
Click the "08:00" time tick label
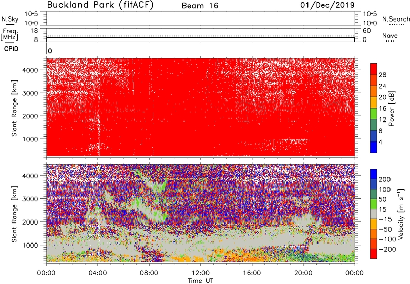pos(149,273)
